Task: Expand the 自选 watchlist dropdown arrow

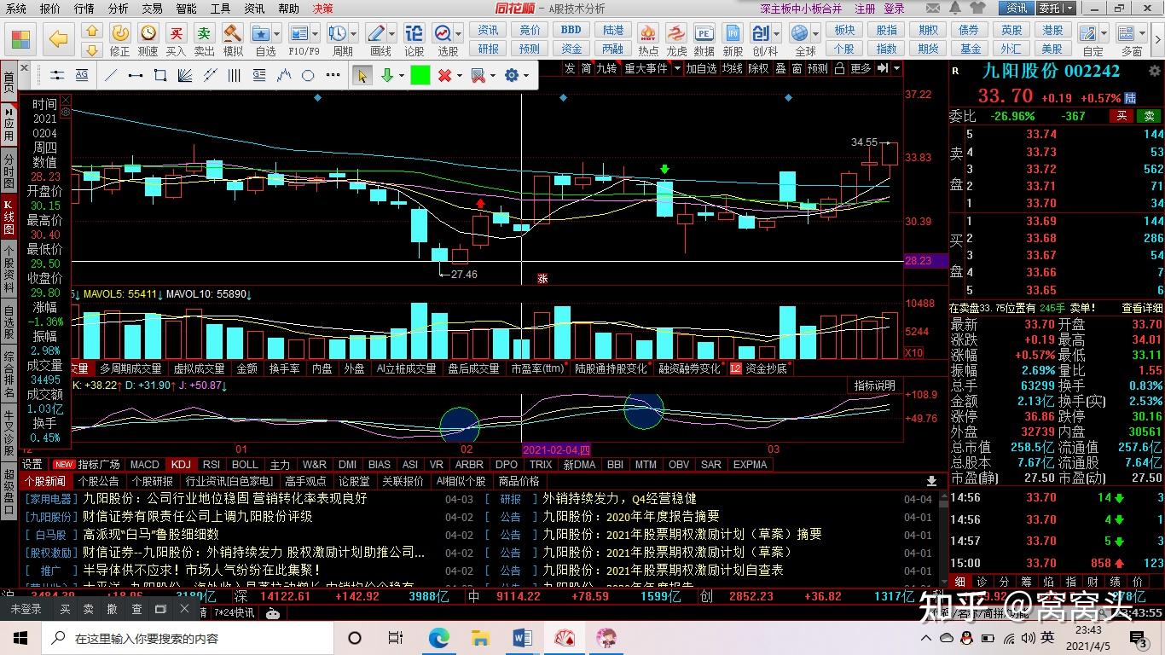Action: pyautogui.click(x=278, y=35)
